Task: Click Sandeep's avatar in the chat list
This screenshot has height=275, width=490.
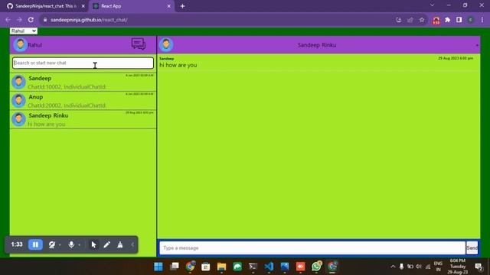Action: pyautogui.click(x=18, y=82)
